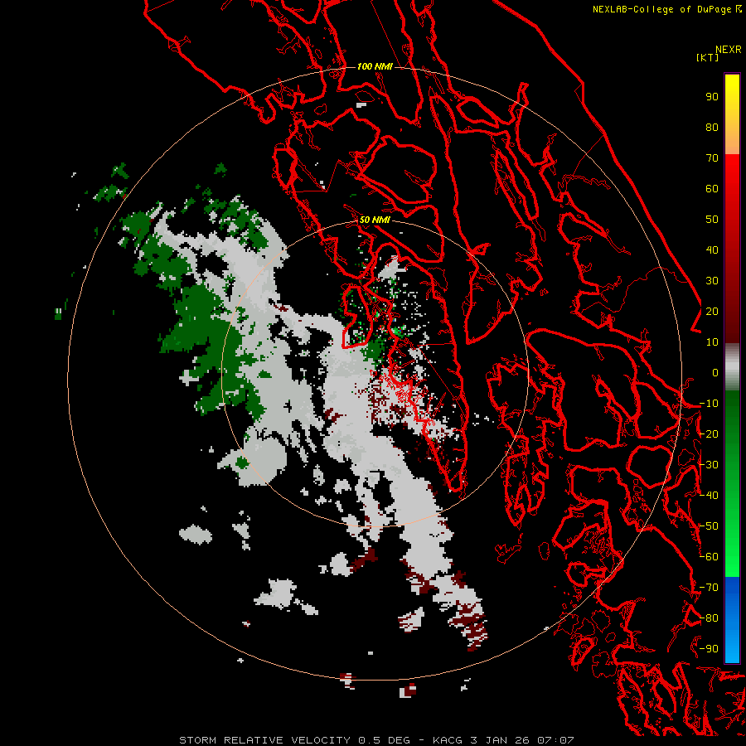
Task: Click the [KT] units label
Action: [707, 57]
